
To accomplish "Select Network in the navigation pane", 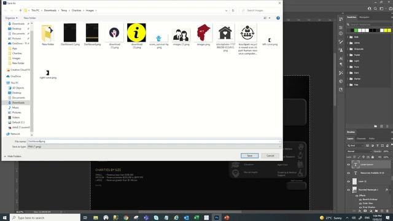I will pos(13,134).
